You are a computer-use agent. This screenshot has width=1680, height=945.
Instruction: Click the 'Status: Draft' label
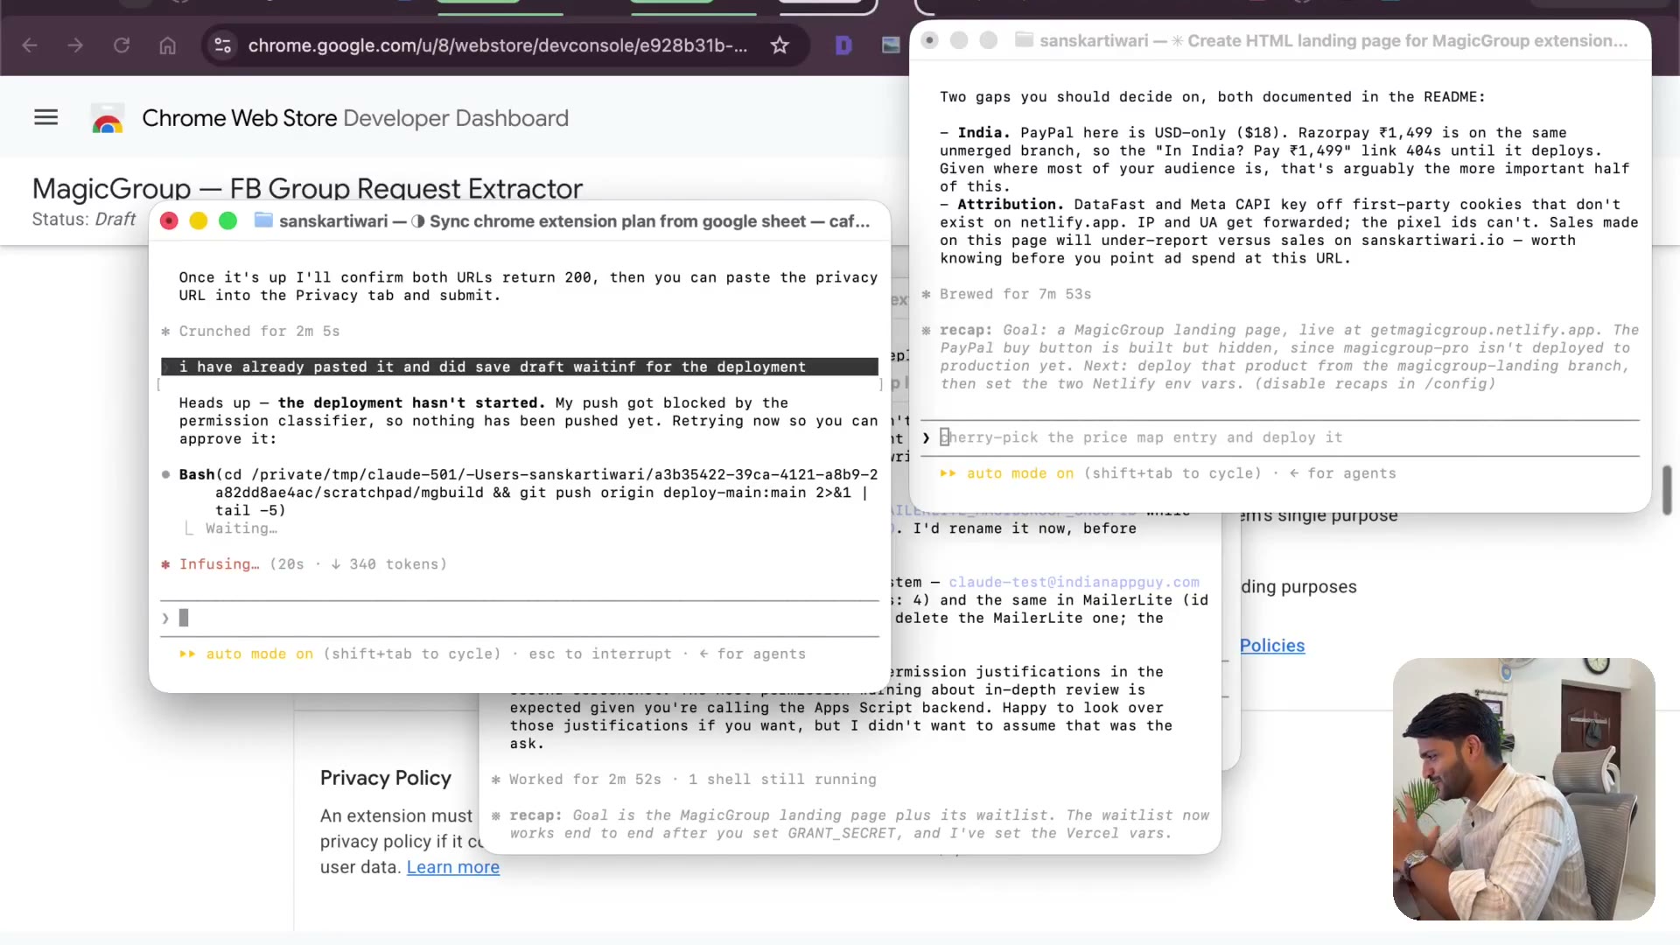(84, 219)
